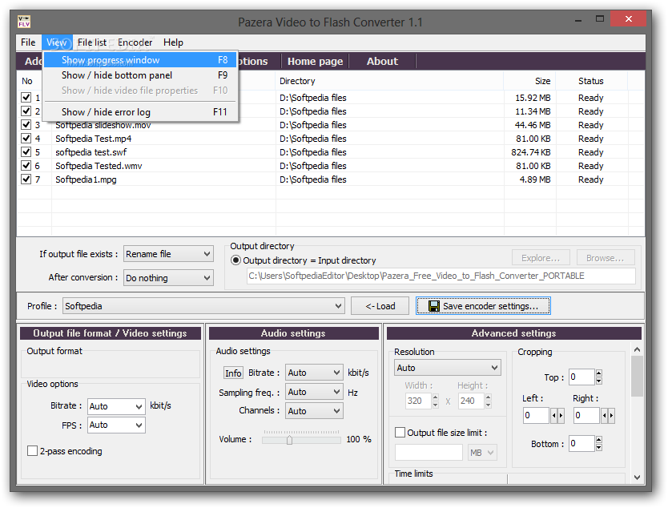Sort the list by Status column header

591,81
